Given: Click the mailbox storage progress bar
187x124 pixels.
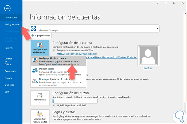Looking at the screenshot, I should click(x=75, y=101).
